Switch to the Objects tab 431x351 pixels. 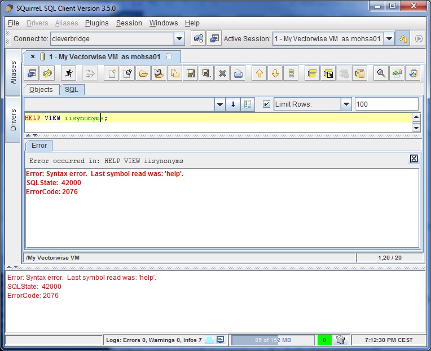pyautogui.click(x=41, y=90)
